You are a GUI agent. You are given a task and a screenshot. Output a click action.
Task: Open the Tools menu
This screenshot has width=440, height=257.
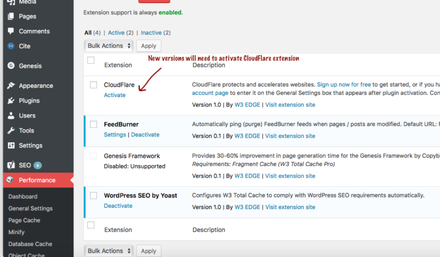point(26,130)
